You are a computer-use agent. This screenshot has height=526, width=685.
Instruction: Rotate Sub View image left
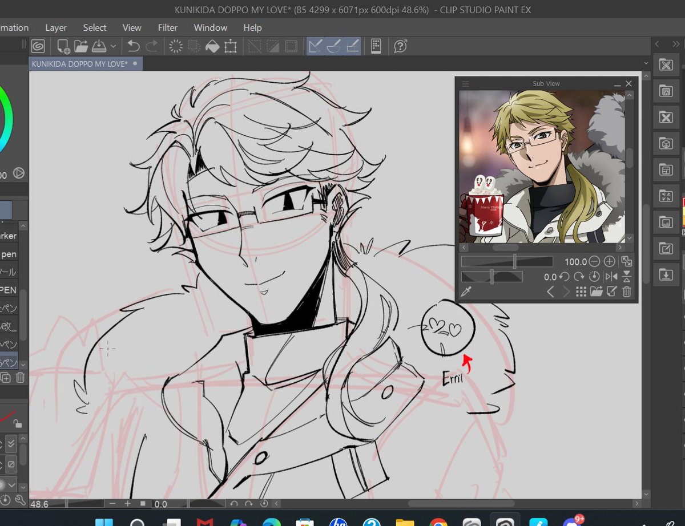[x=564, y=277]
